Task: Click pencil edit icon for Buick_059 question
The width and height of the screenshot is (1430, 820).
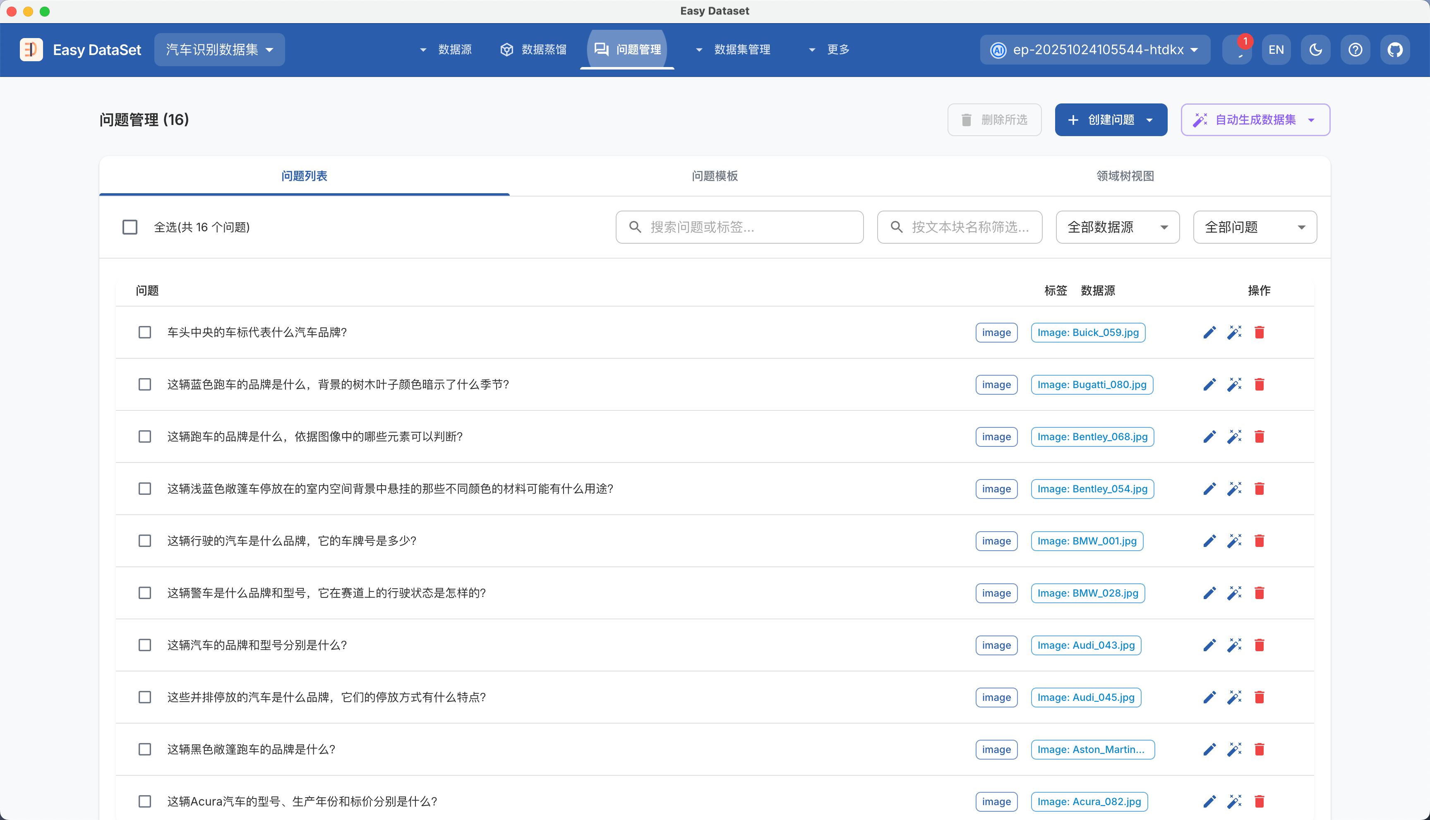Action: click(1209, 332)
